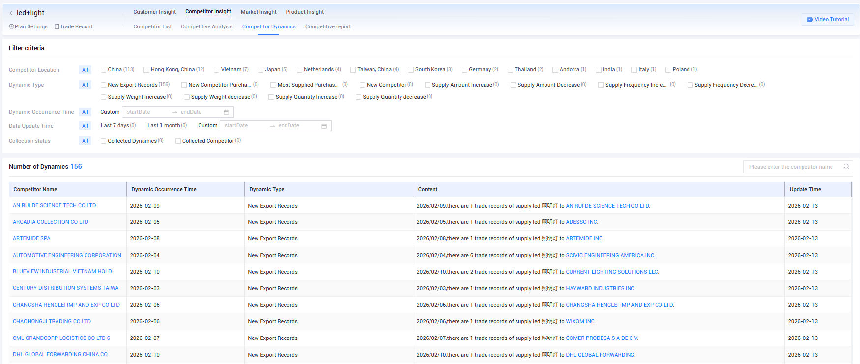Check the India (1) filter

(x=599, y=70)
